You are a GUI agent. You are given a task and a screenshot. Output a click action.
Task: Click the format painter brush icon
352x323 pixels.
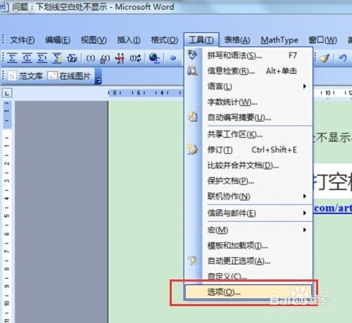[x=325, y=58]
